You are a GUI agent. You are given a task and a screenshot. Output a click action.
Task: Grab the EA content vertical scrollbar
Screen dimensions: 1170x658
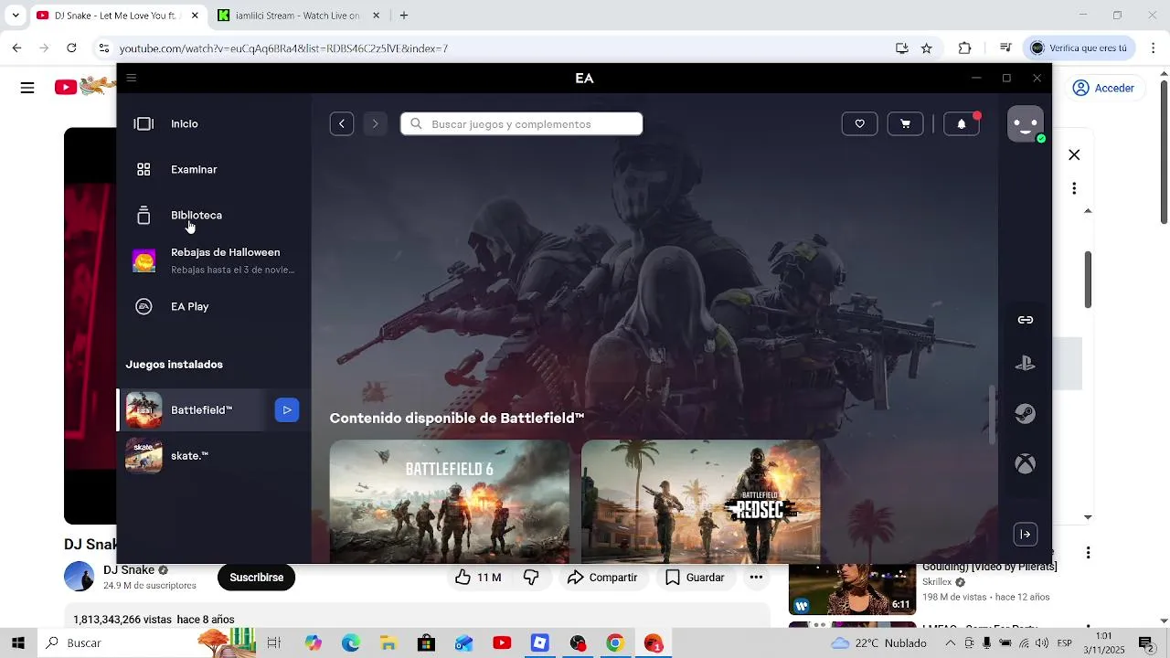[x=994, y=416]
